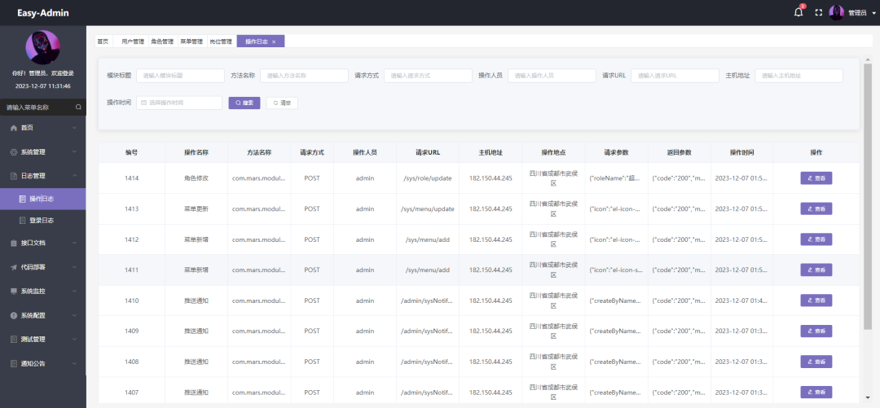Screen dimensions: 880x408
Task: View details of log 1410
Action: (816, 301)
